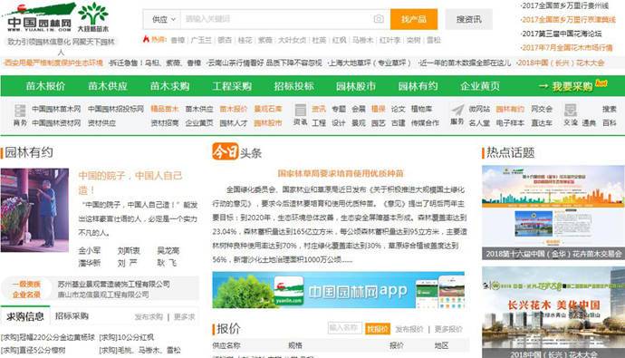Click hot keyword 雪松
The image size is (625, 358).
coord(434,40)
